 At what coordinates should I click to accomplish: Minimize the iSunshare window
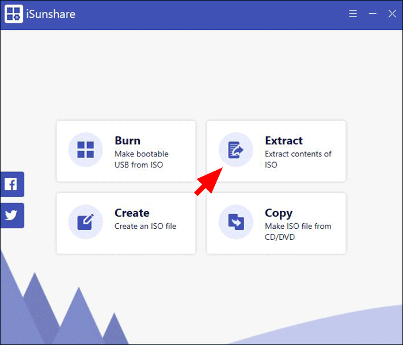372,13
